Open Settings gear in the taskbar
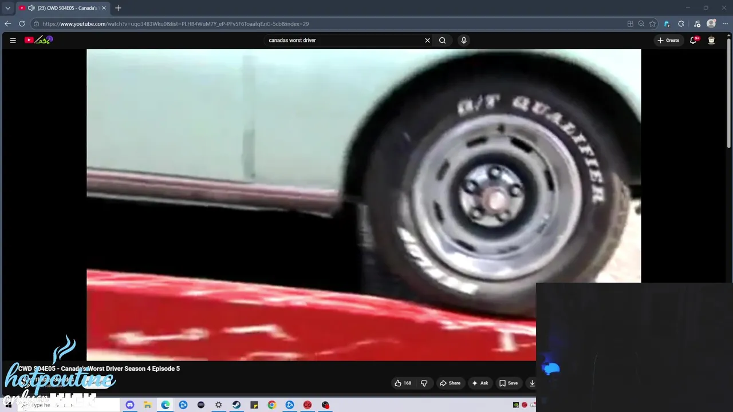The image size is (733, 412). coord(218,405)
